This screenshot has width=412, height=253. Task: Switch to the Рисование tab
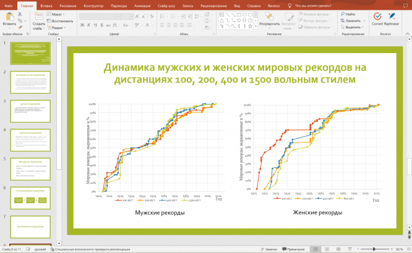point(68,6)
